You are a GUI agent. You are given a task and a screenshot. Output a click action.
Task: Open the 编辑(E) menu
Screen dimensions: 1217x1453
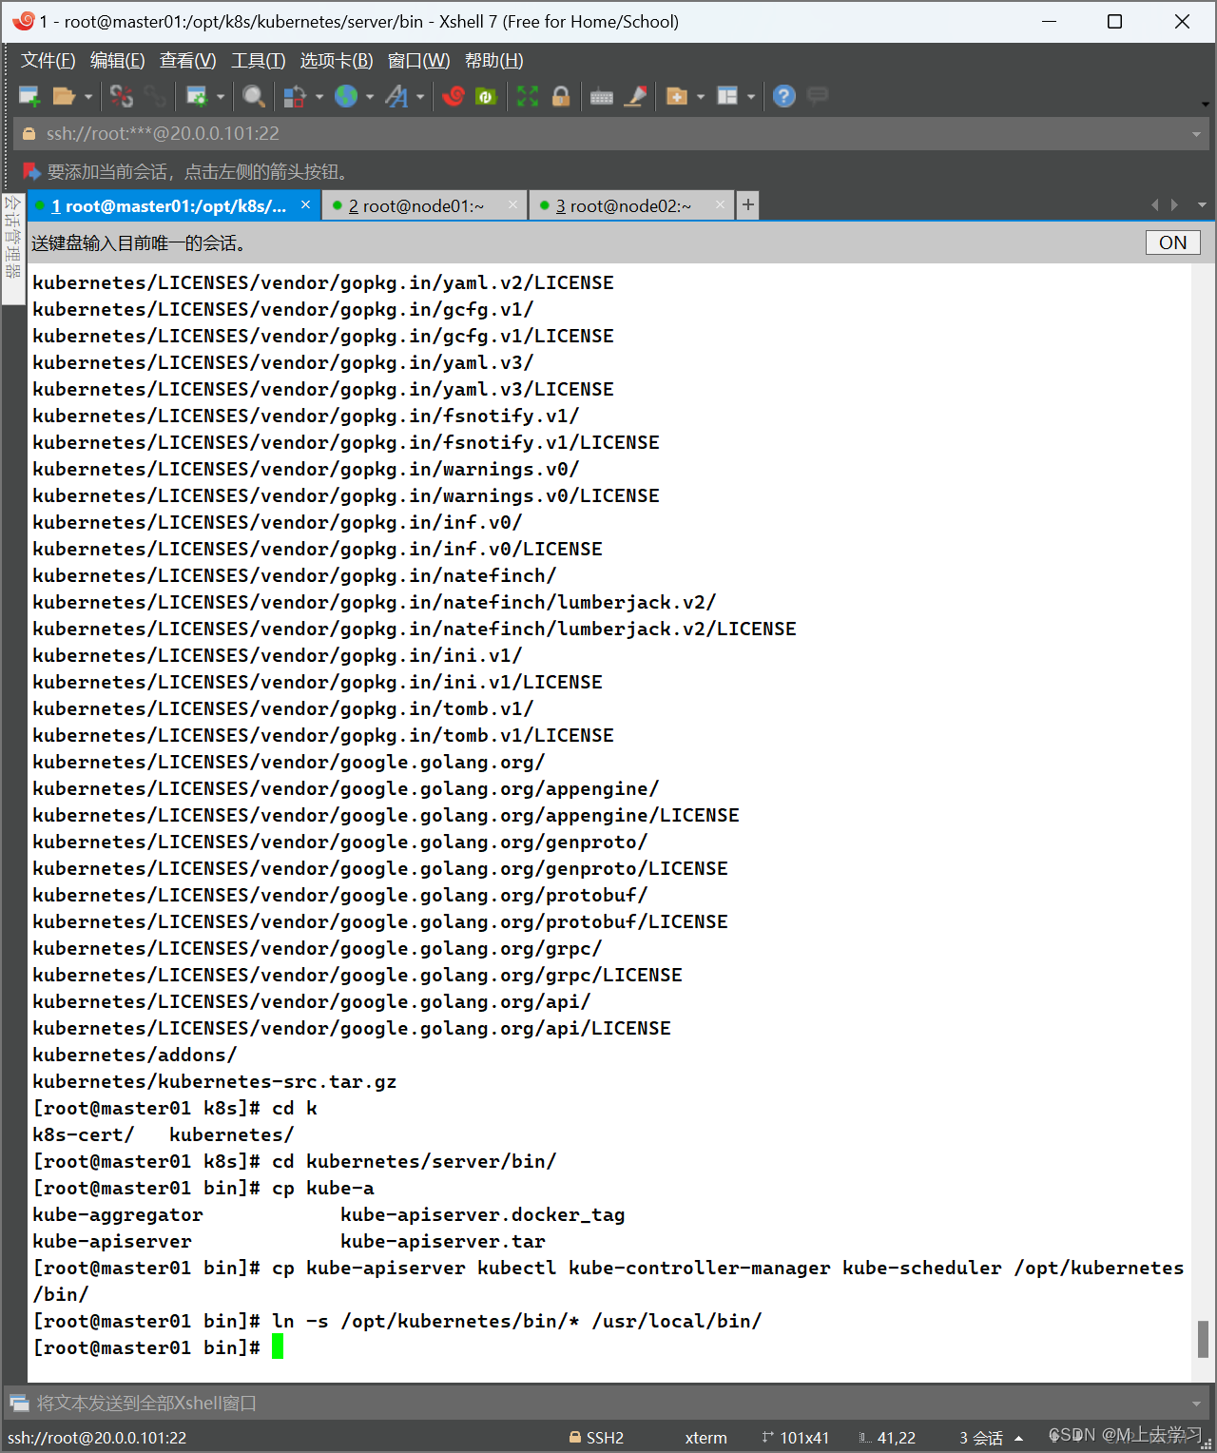(x=117, y=61)
